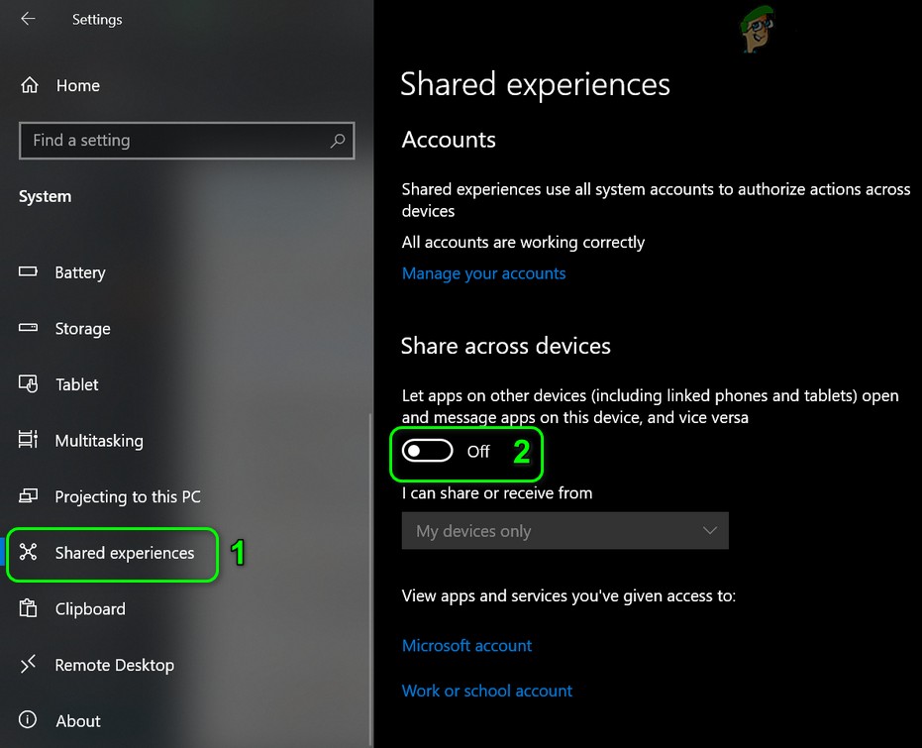
Task: Click the Battery icon in sidebar
Action: click(29, 272)
